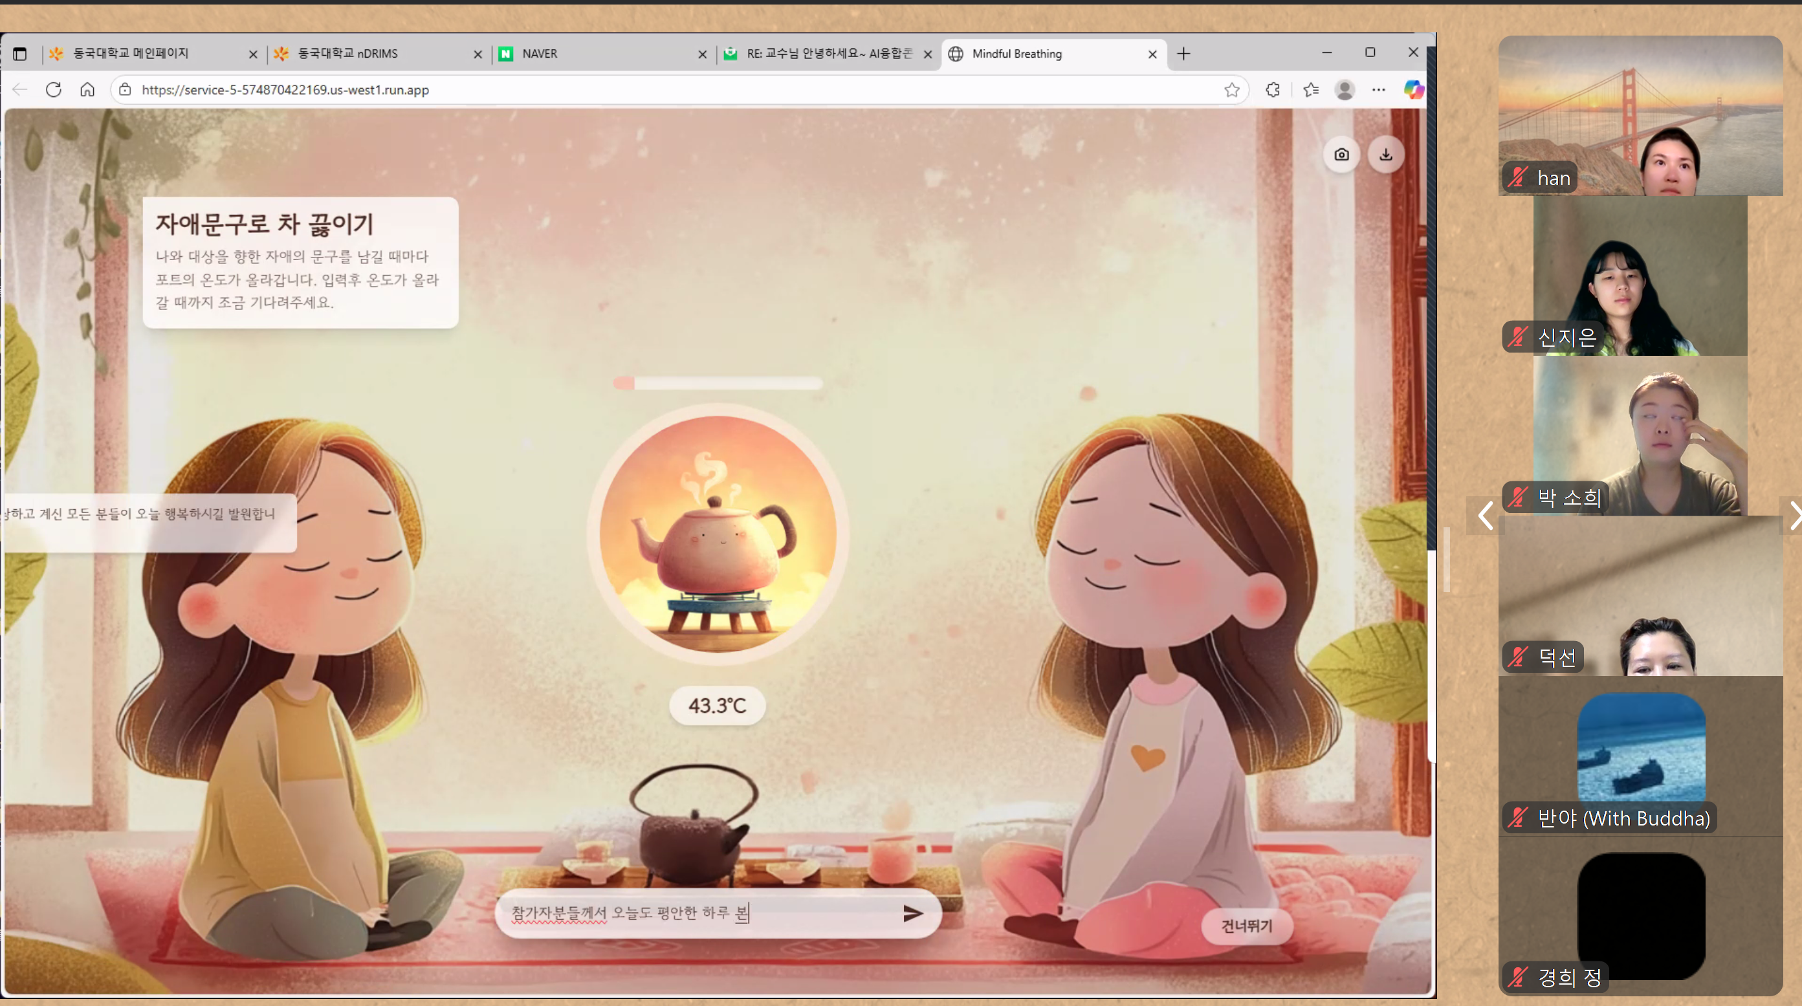1802x1006 pixels.
Task: Open the browser profile avatar
Action: 1344,89
